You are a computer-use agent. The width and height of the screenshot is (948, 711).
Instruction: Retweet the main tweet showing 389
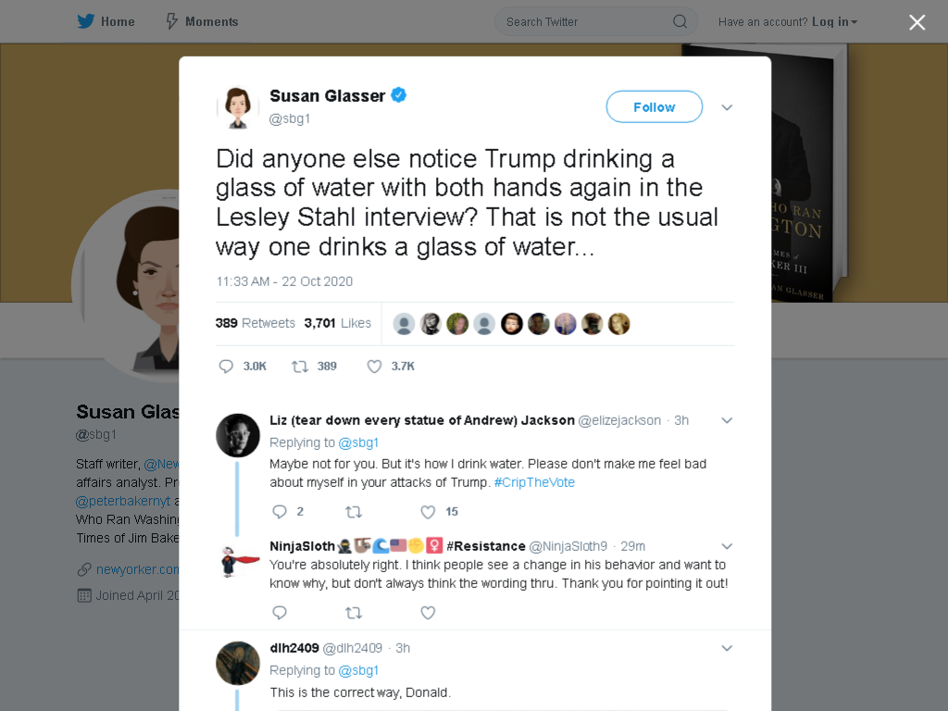(x=300, y=367)
